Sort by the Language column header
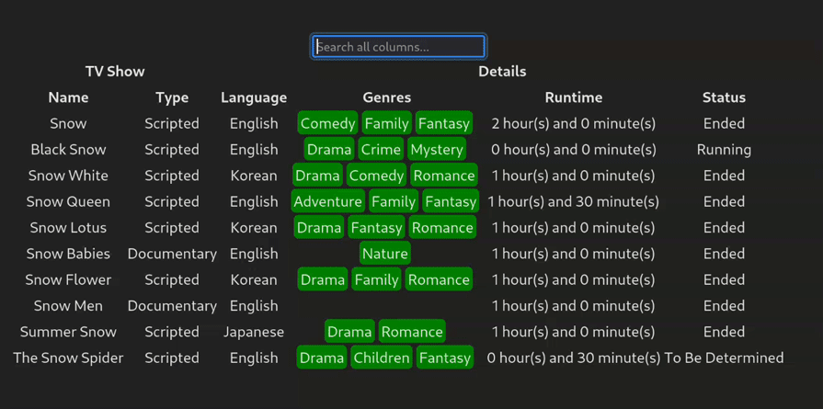Viewport: 823px width, 409px height. pyautogui.click(x=254, y=97)
